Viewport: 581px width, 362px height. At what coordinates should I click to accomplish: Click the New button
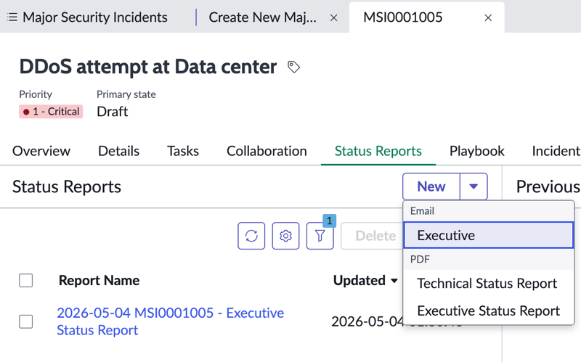coord(431,186)
